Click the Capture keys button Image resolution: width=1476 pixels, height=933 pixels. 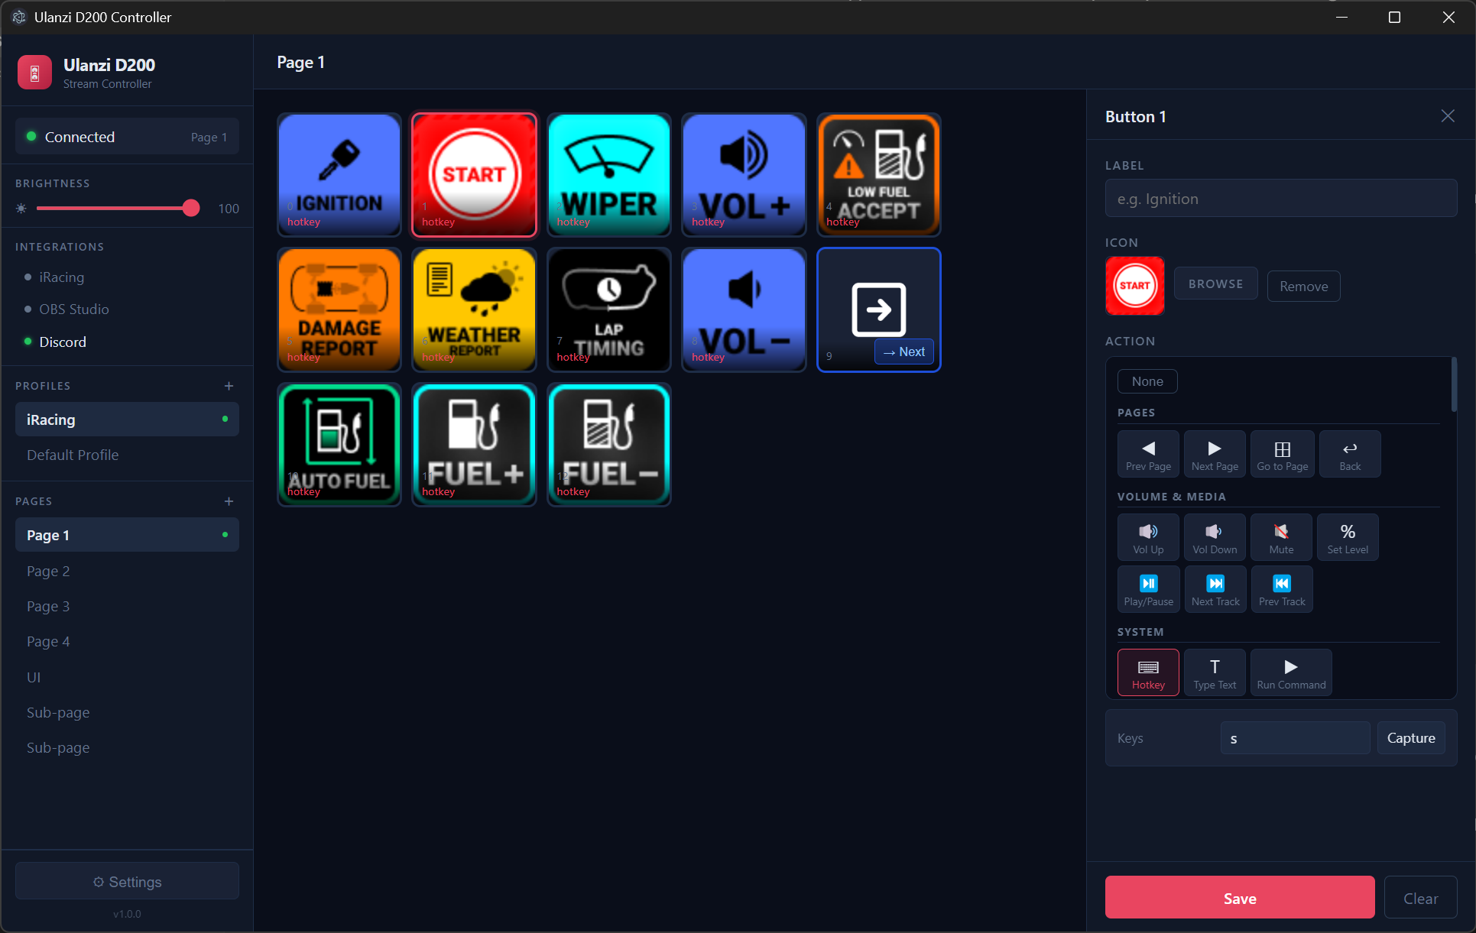click(1411, 738)
